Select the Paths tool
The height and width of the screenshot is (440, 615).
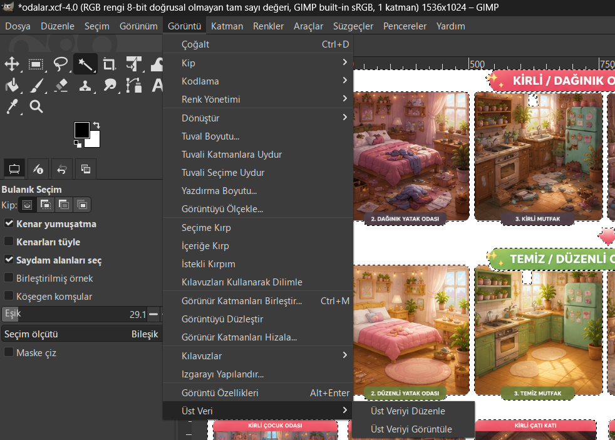133,85
